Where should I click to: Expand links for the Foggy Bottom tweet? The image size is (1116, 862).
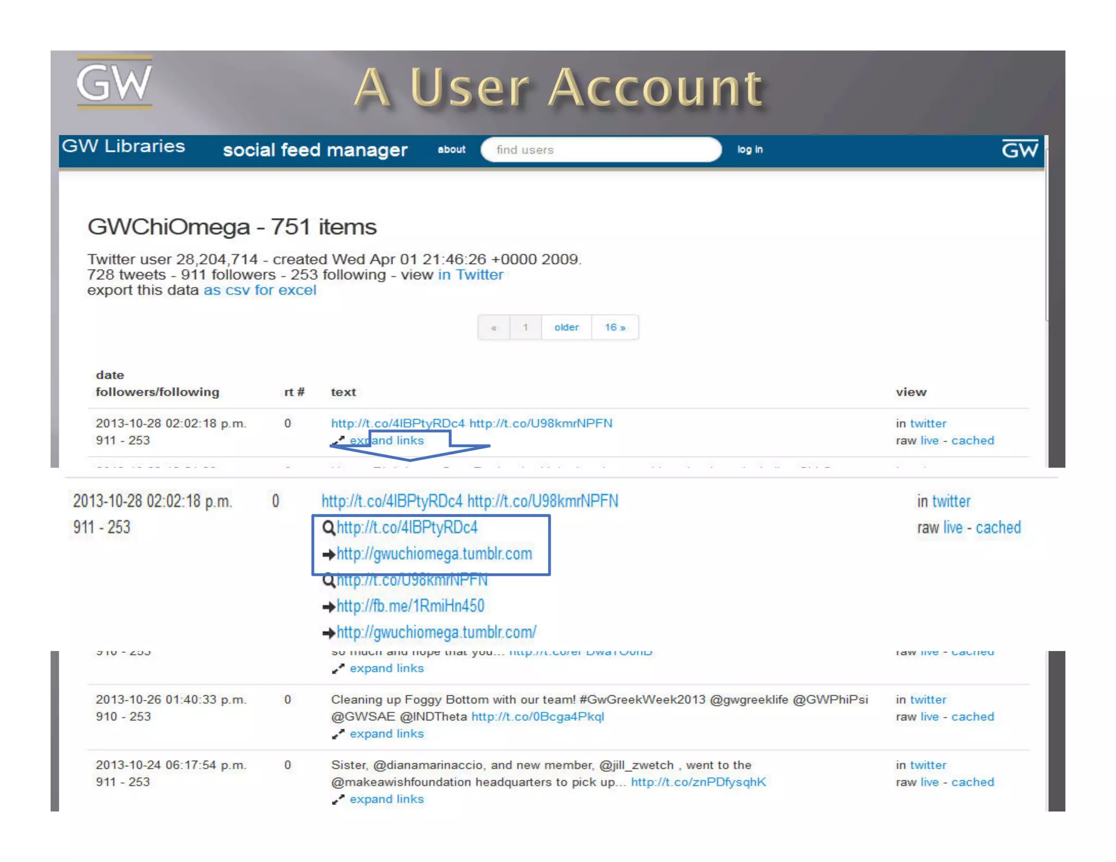click(386, 734)
